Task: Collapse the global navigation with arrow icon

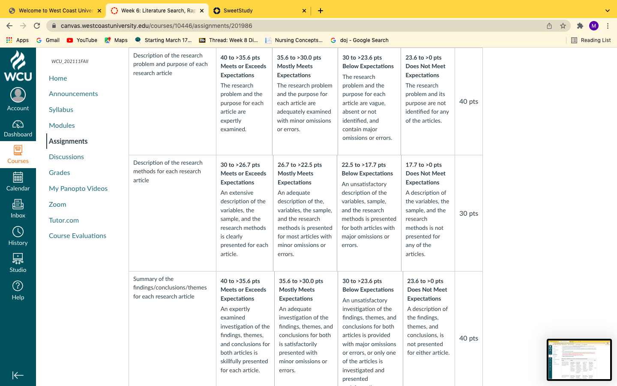Action: 18,375
